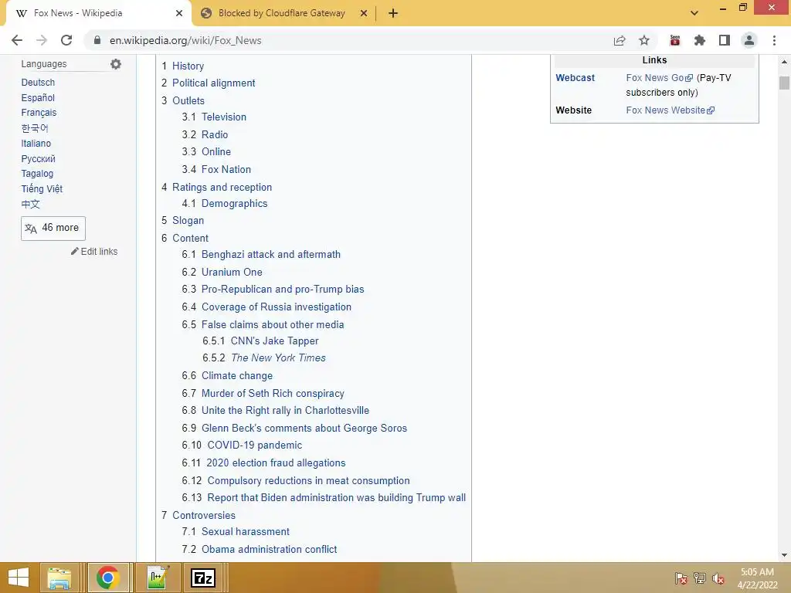
Task: Jump to Climate change subsection
Action: click(237, 376)
